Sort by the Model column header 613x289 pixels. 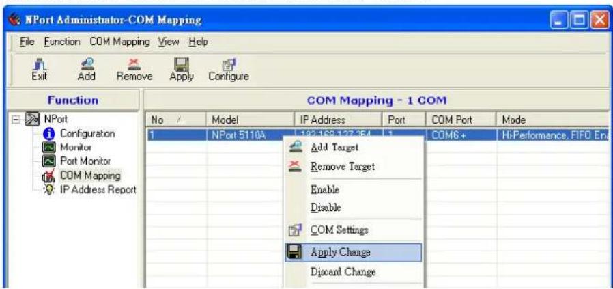[251, 120]
